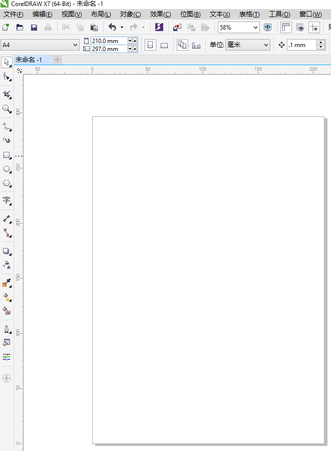331x451 pixels.
Task: Open the 视图(V) menu
Action: [x=72, y=14]
